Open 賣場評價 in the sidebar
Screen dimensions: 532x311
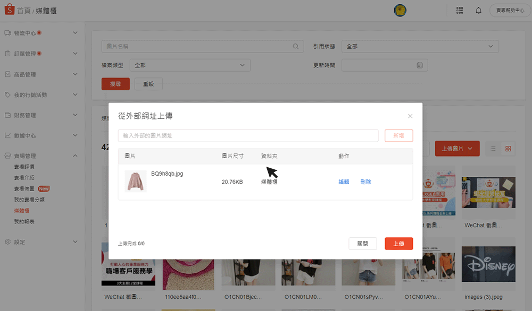24,167
